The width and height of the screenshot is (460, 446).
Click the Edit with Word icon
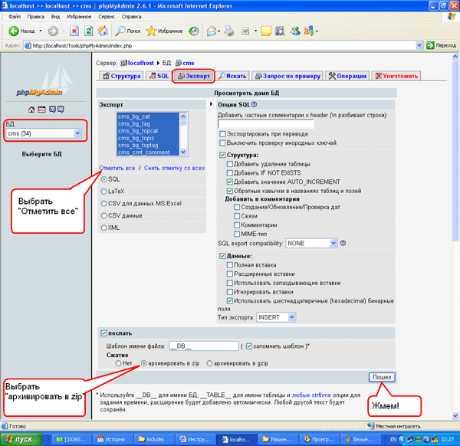pos(245,31)
